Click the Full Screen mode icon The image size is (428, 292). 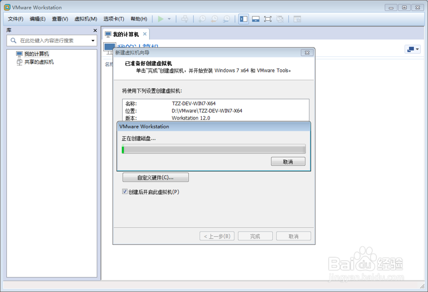tap(268, 19)
